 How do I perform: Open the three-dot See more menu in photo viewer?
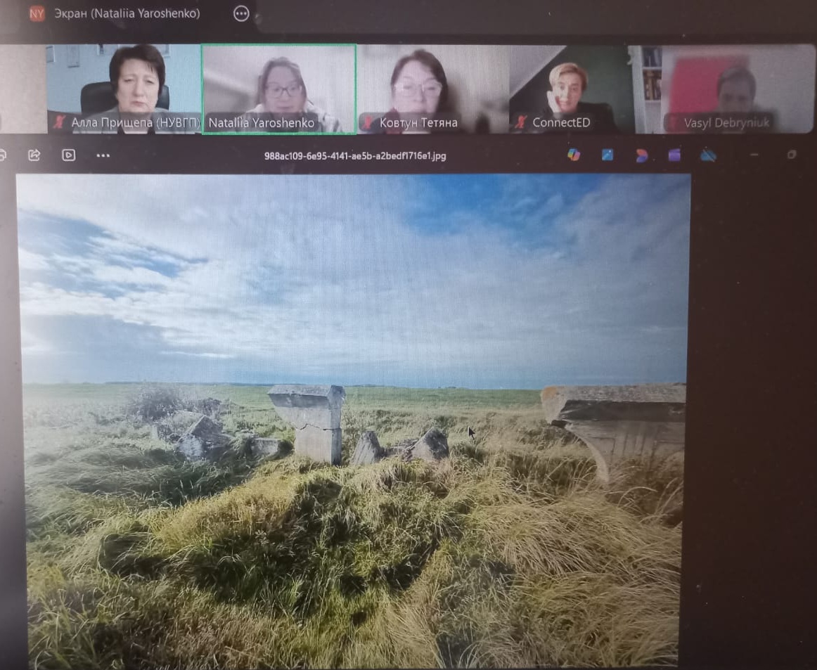click(103, 155)
